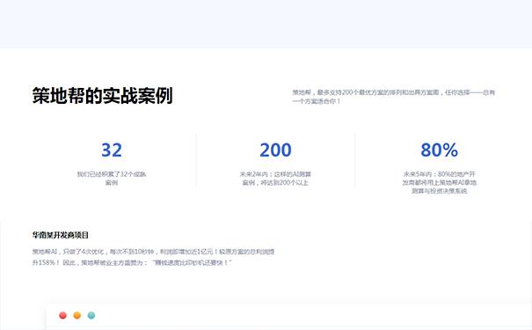
Task: Click the red dot in the mock window
Action: click(62, 315)
